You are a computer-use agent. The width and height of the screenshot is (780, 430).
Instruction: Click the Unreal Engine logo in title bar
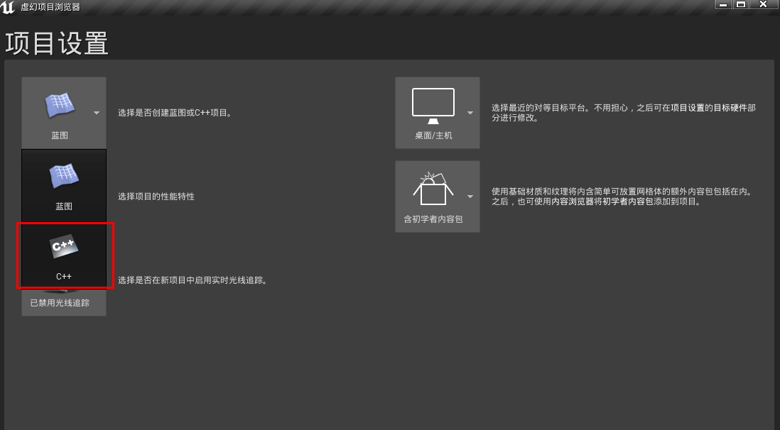point(8,7)
